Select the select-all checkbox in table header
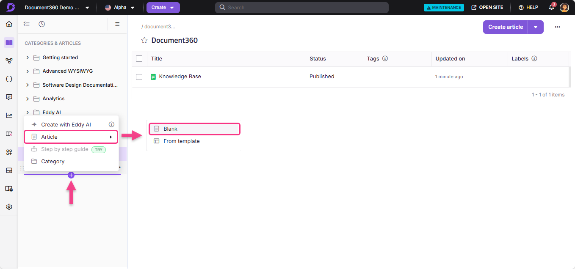This screenshot has height=269, width=575. 139,58
